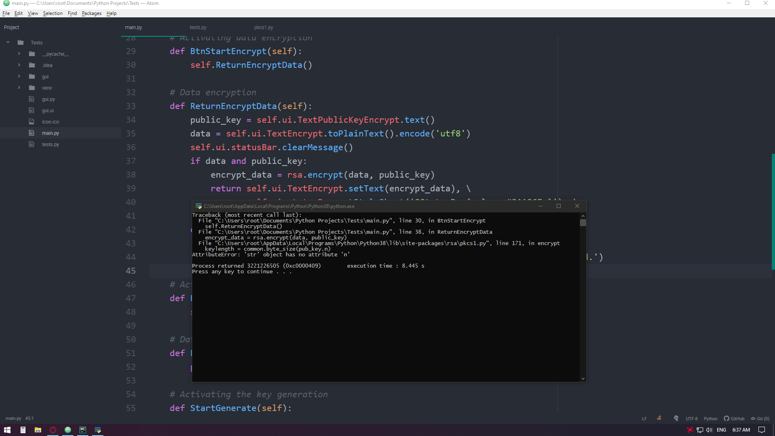775x436 pixels.
Task: Open the Help menu
Action: click(x=111, y=13)
